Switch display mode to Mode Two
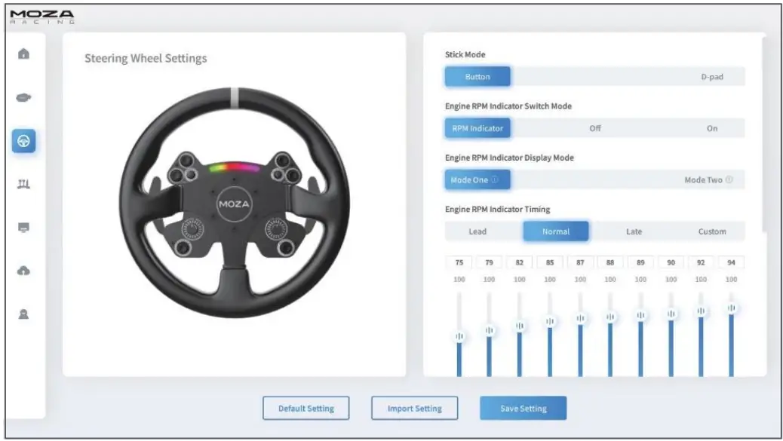This screenshot has height=441, width=783. coord(702,179)
